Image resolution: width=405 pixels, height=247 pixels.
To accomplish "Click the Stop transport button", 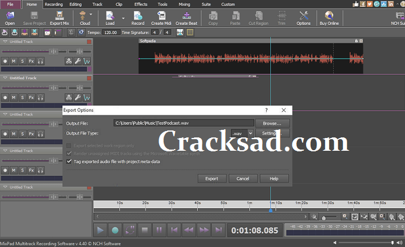I will point(145,230).
